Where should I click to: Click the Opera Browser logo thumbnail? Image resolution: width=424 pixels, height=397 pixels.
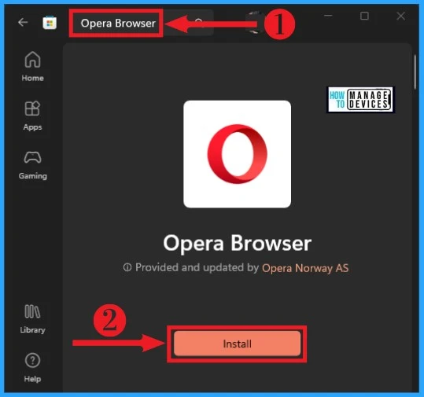pyautogui.click(x=237, y=154)
